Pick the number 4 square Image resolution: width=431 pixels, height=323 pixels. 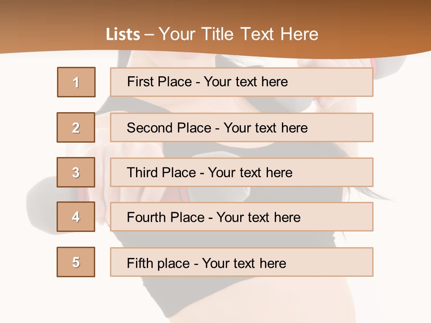pyautogui.click(x=76, y=217)
